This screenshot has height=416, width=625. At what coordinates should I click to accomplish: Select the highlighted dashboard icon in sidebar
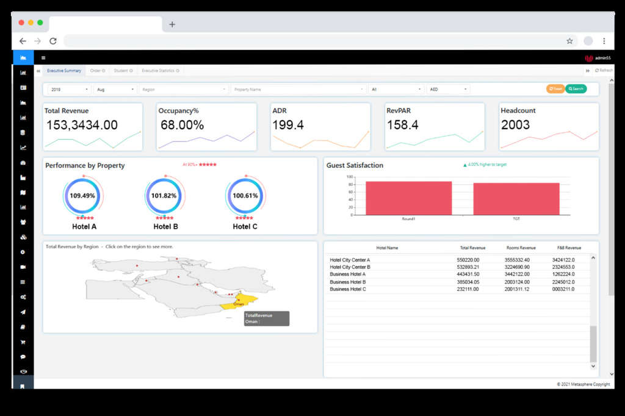tap(23, 57)
